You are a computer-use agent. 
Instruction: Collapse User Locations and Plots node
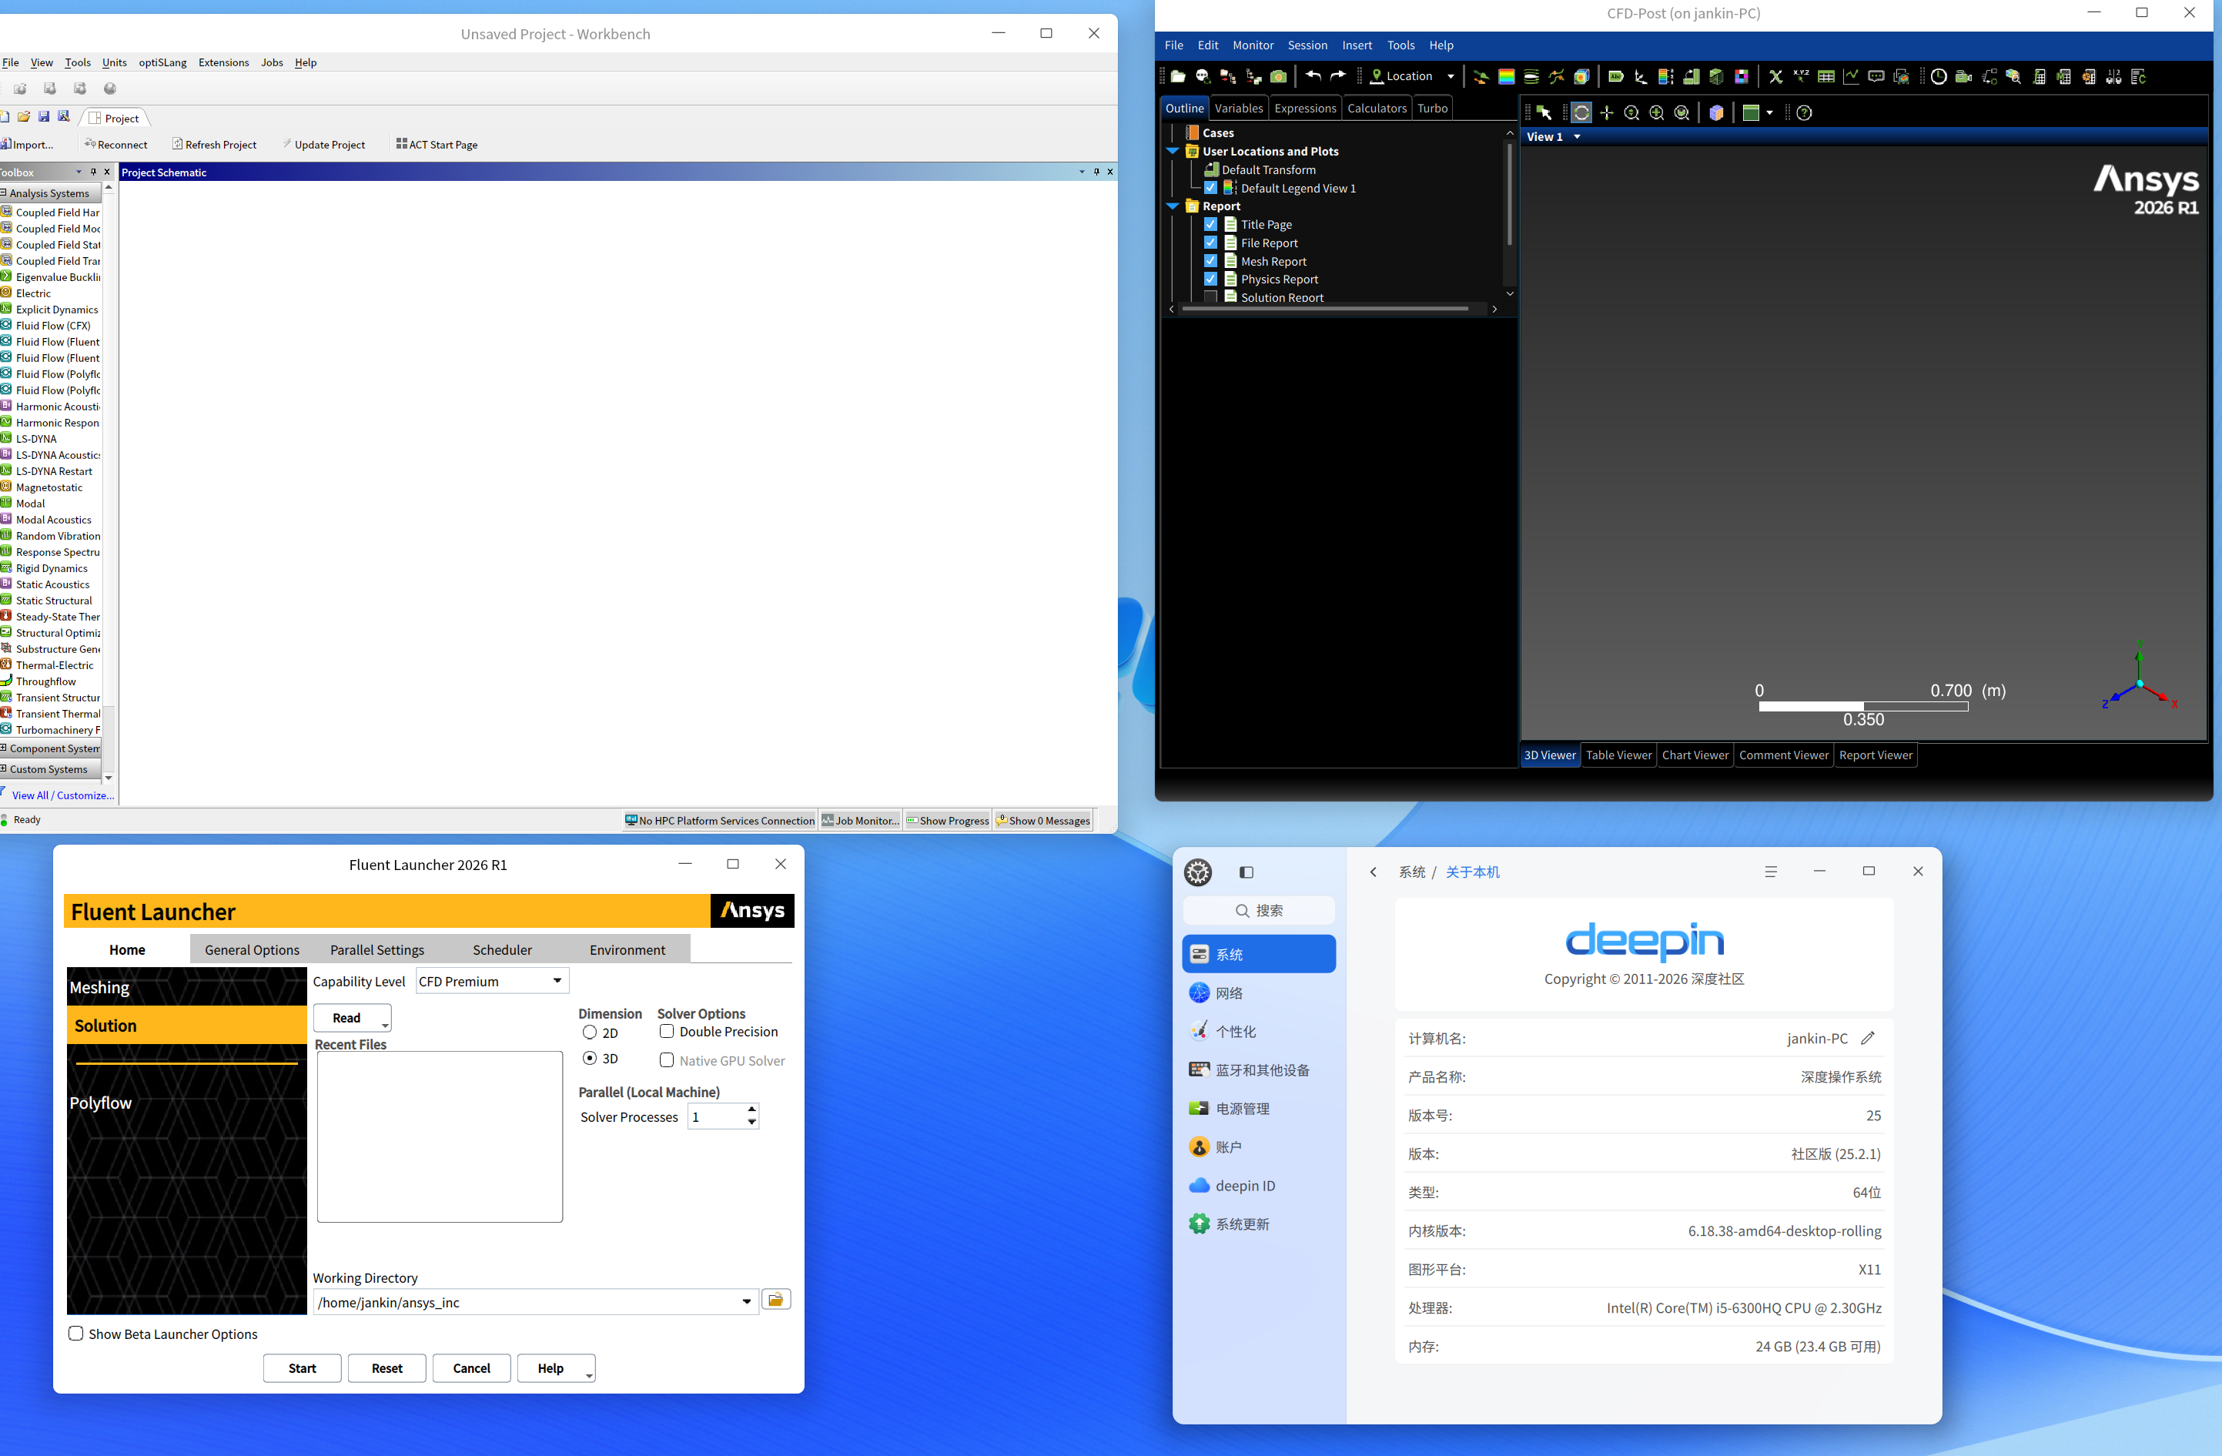point(1173,150)
